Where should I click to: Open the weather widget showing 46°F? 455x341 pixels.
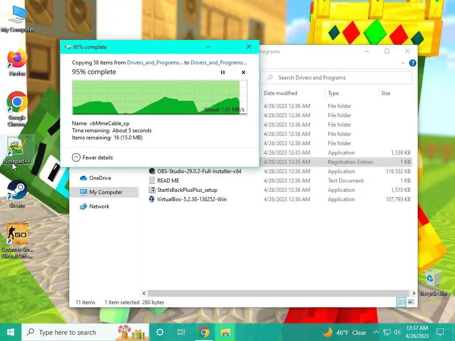pos(344,332)
